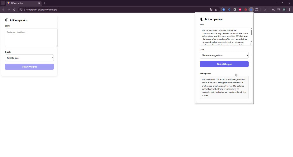This screenshot has height=157, width=293.
Task: View site information icon in address bar
Action: pos(21,10)
